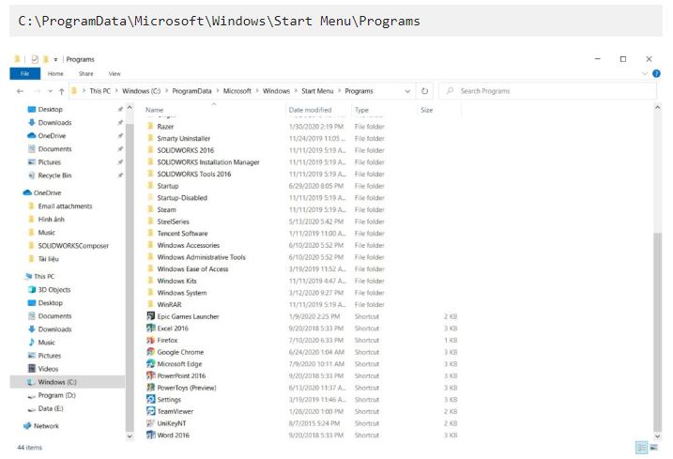Select Windows Ease of Access folder
The width and height of the screenshot is (673, 459).
pyautogui.click(x=192, y=268)
